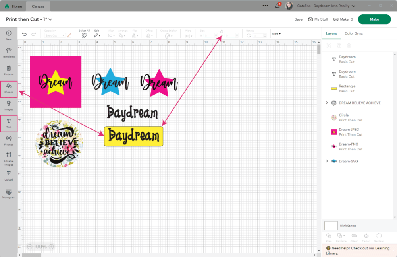Toggle the size lock padlock

tap(222, 31)
